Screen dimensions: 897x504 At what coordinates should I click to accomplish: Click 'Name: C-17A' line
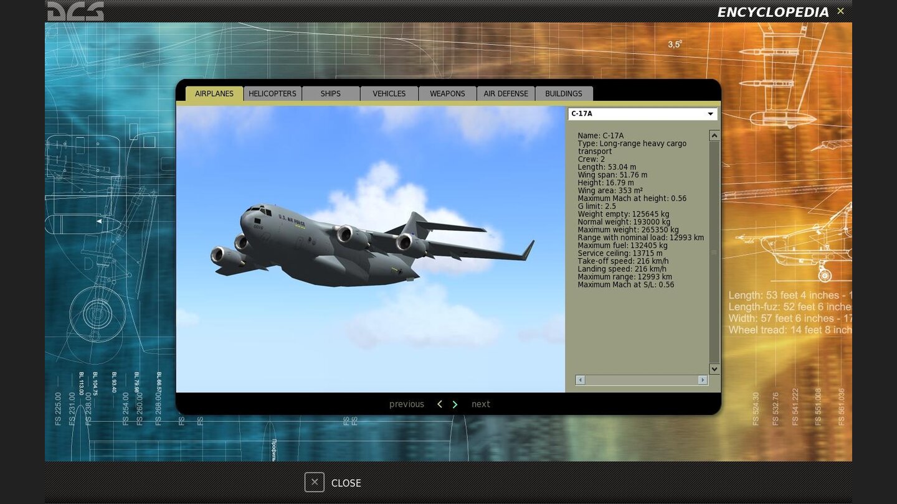click(x=600, y=136)
